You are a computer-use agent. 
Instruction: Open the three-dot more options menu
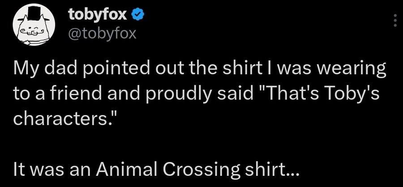pos(394,21)
